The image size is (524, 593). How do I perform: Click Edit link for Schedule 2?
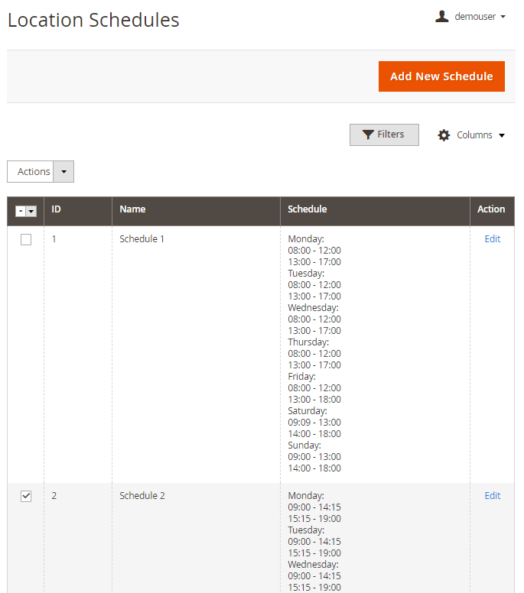(492, 496)
